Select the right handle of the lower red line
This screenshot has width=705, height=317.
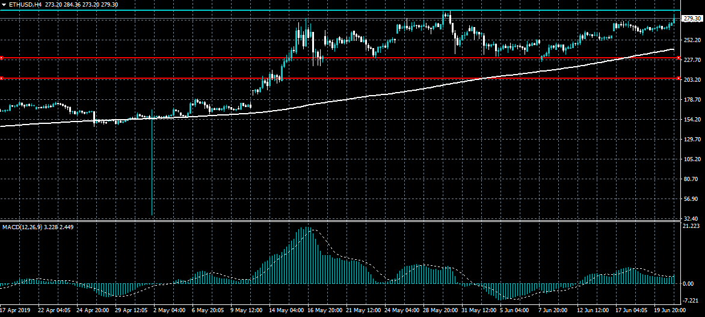(678, 78)
